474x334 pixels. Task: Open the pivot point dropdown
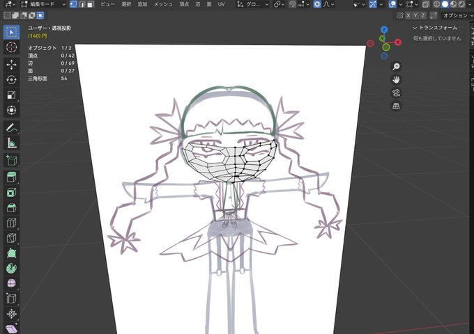[279, 4]
